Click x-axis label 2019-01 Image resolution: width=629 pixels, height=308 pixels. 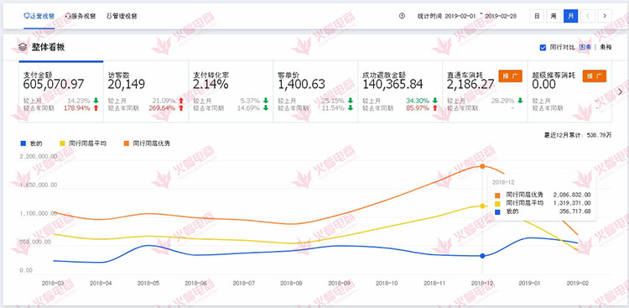530,283
